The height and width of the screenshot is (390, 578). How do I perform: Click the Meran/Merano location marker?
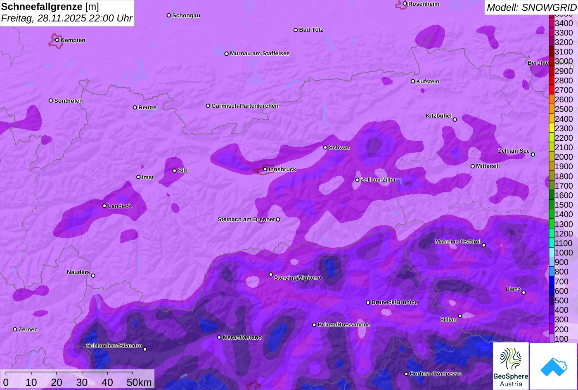point(219,338)
